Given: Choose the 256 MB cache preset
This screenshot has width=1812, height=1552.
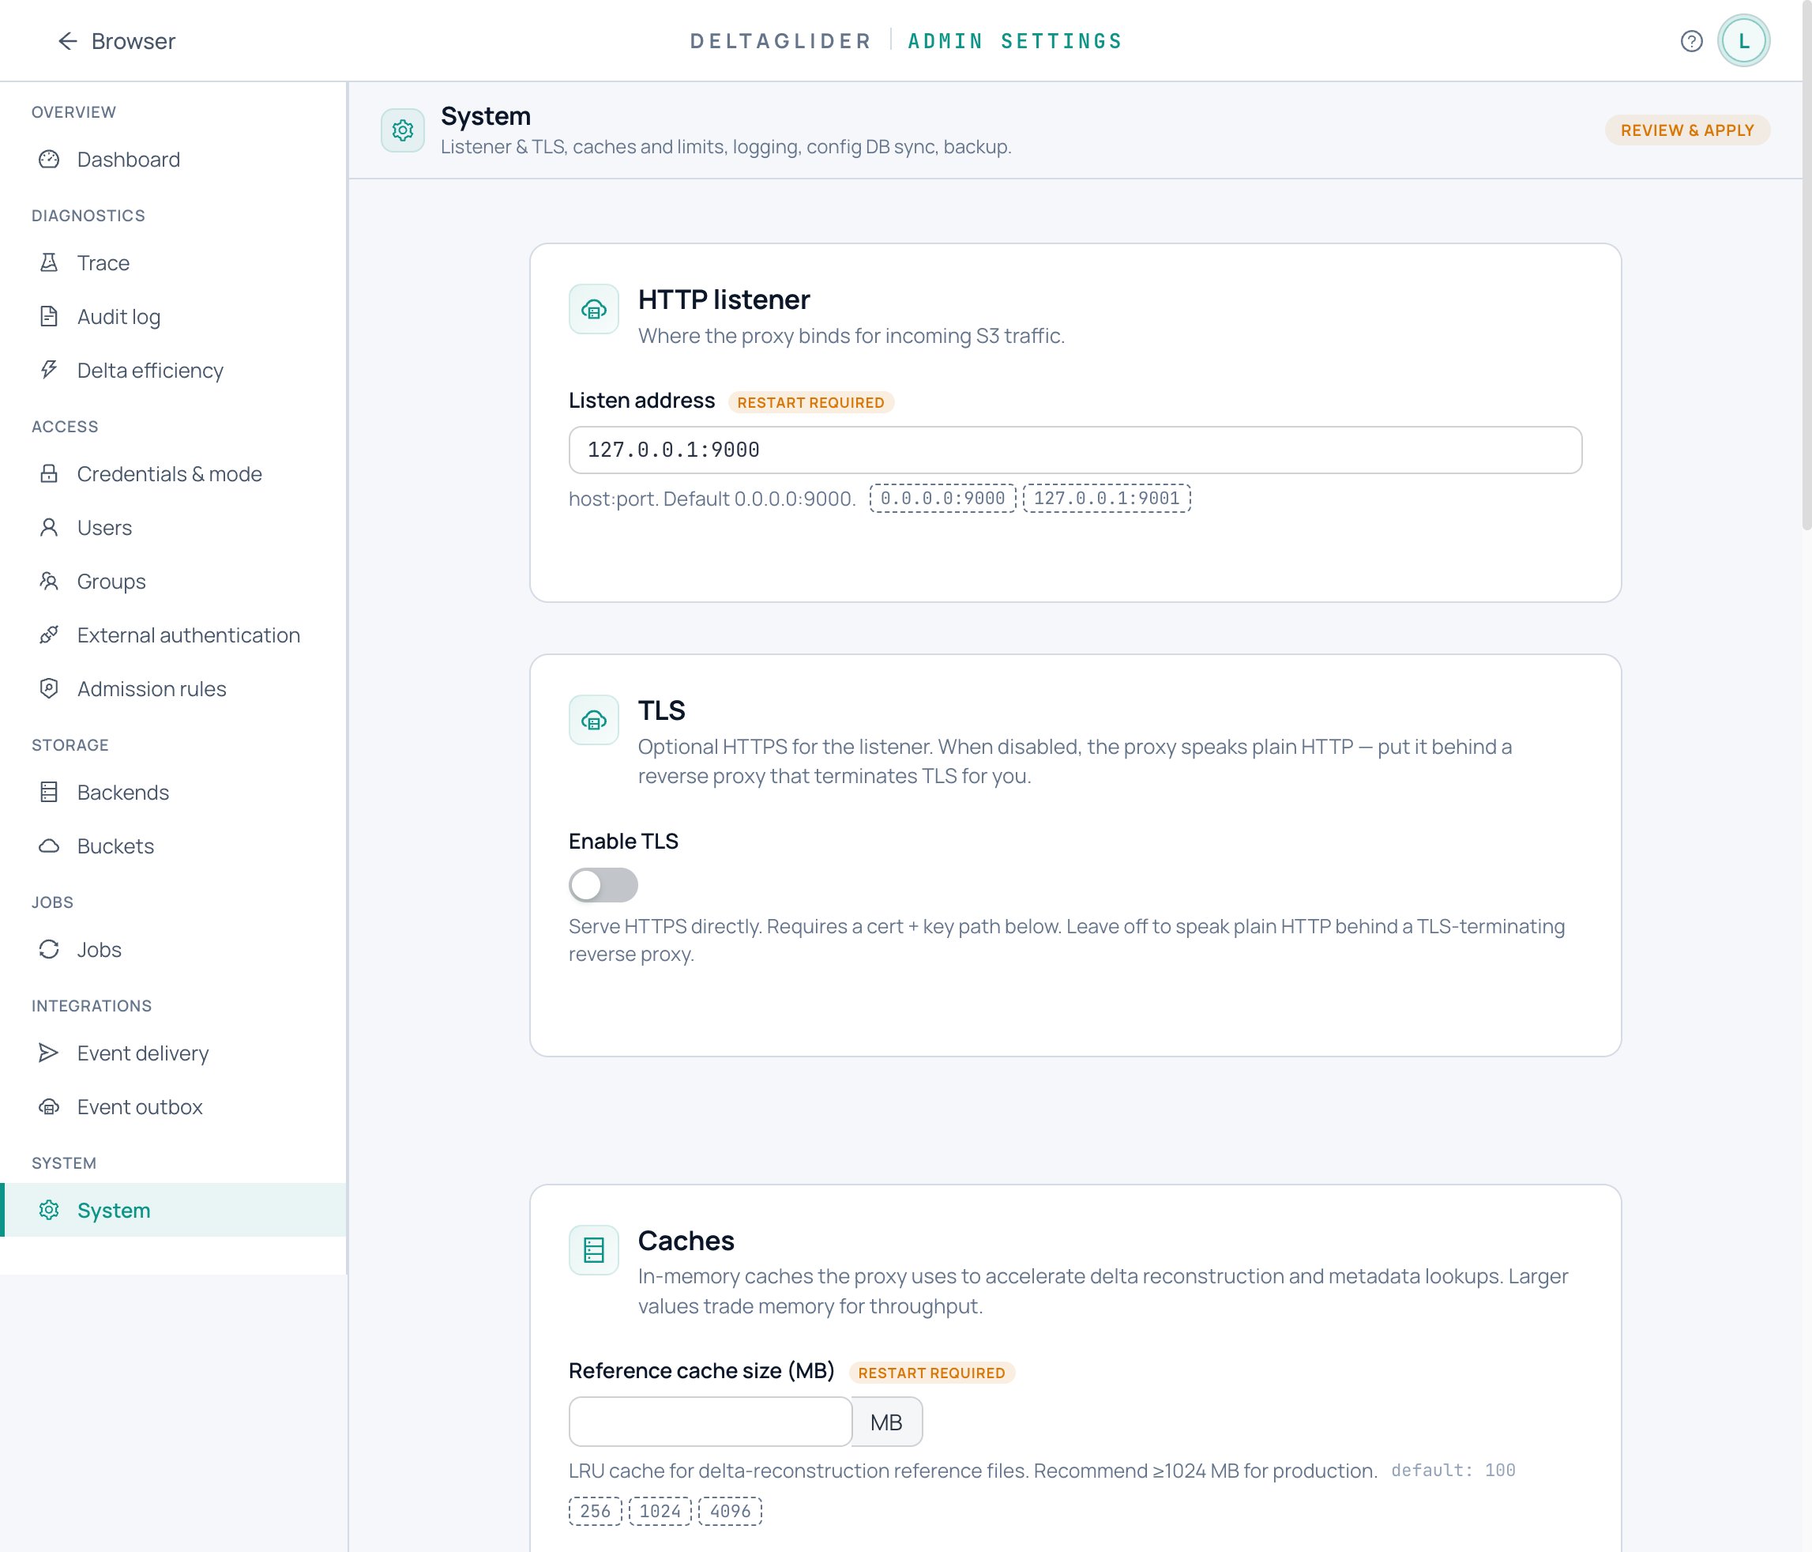Looking at the screenshot, I should 595,1511.
